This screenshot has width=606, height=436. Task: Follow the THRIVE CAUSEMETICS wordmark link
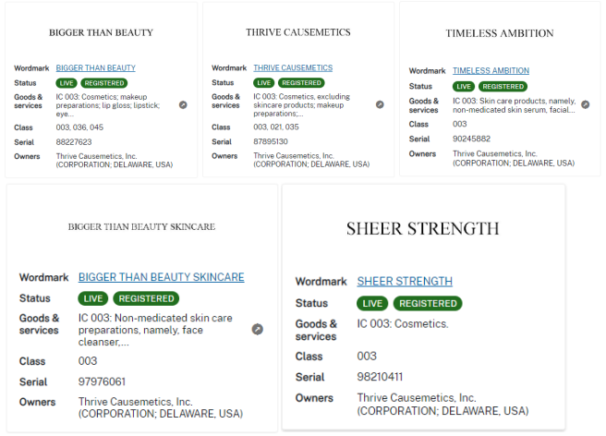click(x=293, y=67)
